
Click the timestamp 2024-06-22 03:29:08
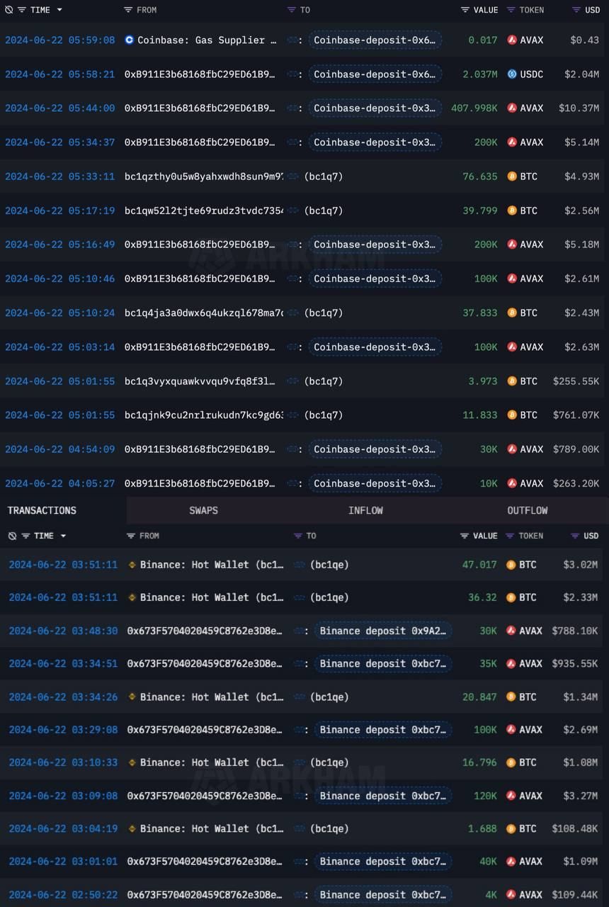pyautogui.click(x=63, y=729)
